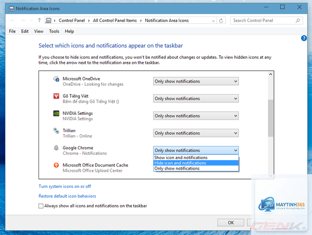Open Turn system icons on or off
The width and height of the screenshot is (312, 235).
click(65, 186)
